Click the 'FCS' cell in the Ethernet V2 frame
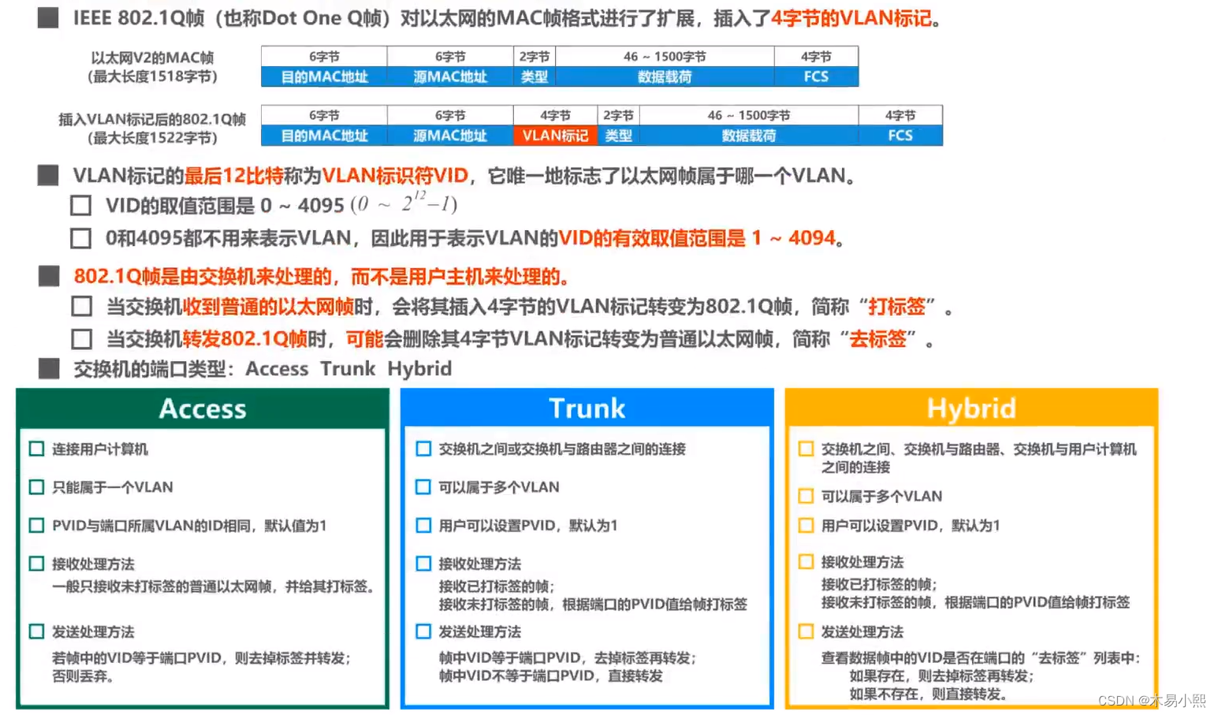This screenshot has width=1218, height=715. [816, 76]
